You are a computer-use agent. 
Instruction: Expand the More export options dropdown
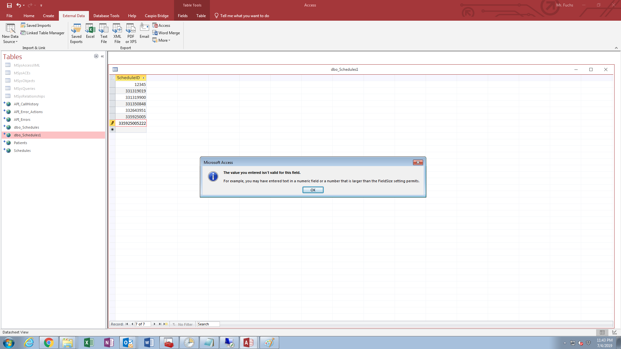tap(162, 40)
